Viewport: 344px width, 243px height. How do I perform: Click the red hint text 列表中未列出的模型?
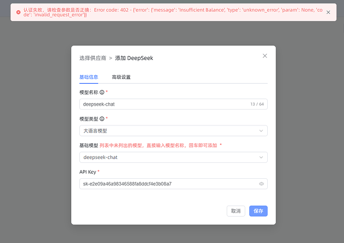coord(158,145)
